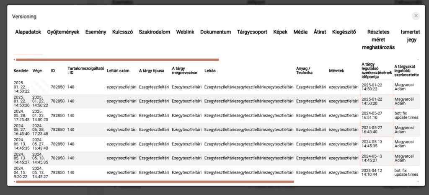Click the Anyag / Technika column header
This screenshot has width=429, height=195.
coord(304,70)
